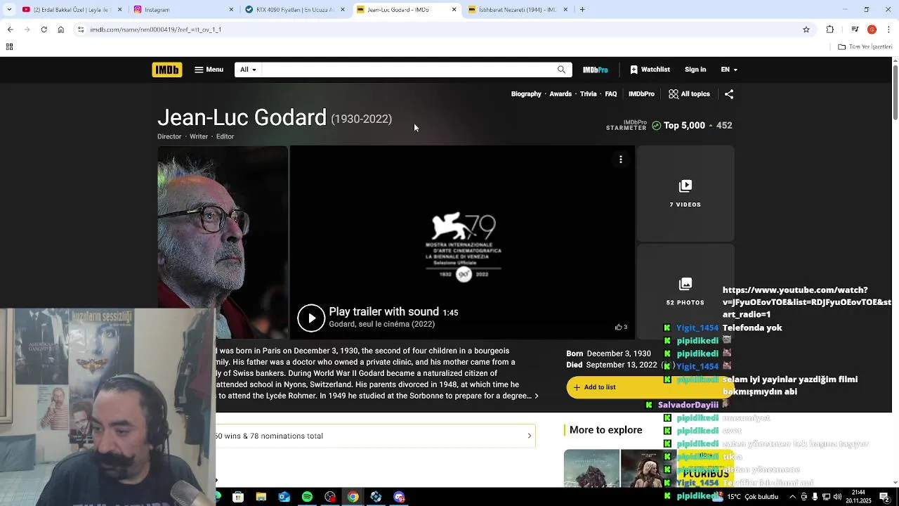This screenshot has width=899, height=506.
Task: Open a new browser tab
Action: [x=582, y=10]
